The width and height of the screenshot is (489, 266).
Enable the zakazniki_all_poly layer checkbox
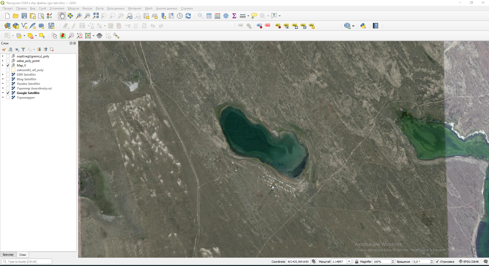coord(8,70)
